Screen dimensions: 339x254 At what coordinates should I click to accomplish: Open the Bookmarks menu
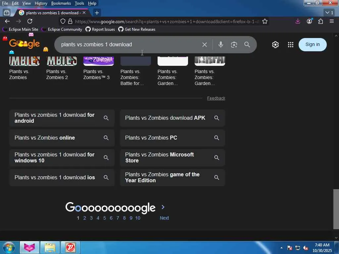(61, 3)
